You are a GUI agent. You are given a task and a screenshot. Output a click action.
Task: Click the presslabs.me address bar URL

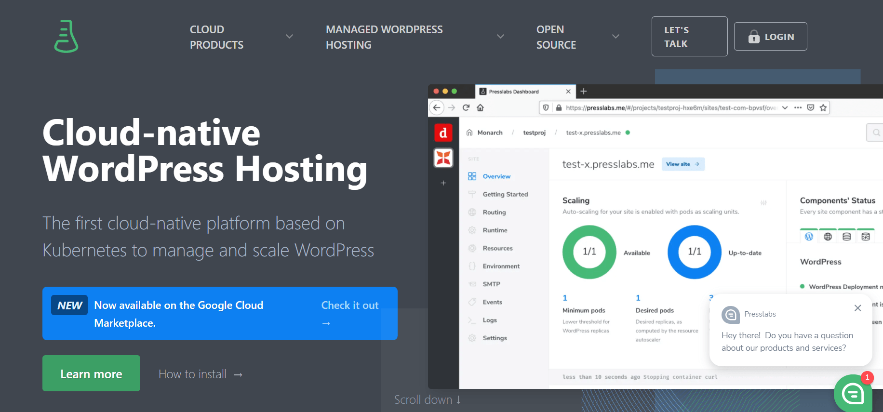tap(671, 108)
